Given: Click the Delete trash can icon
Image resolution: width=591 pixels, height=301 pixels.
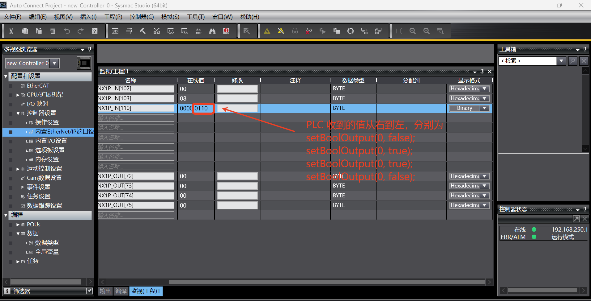Looking at the screenshot, I should point(53,31).
